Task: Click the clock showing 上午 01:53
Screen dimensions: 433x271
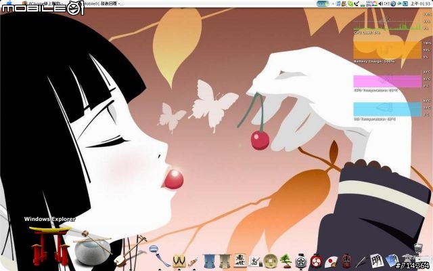Action: click(420, 3)
